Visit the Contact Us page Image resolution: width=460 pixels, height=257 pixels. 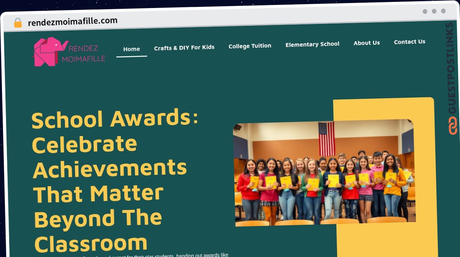point(409,42)
